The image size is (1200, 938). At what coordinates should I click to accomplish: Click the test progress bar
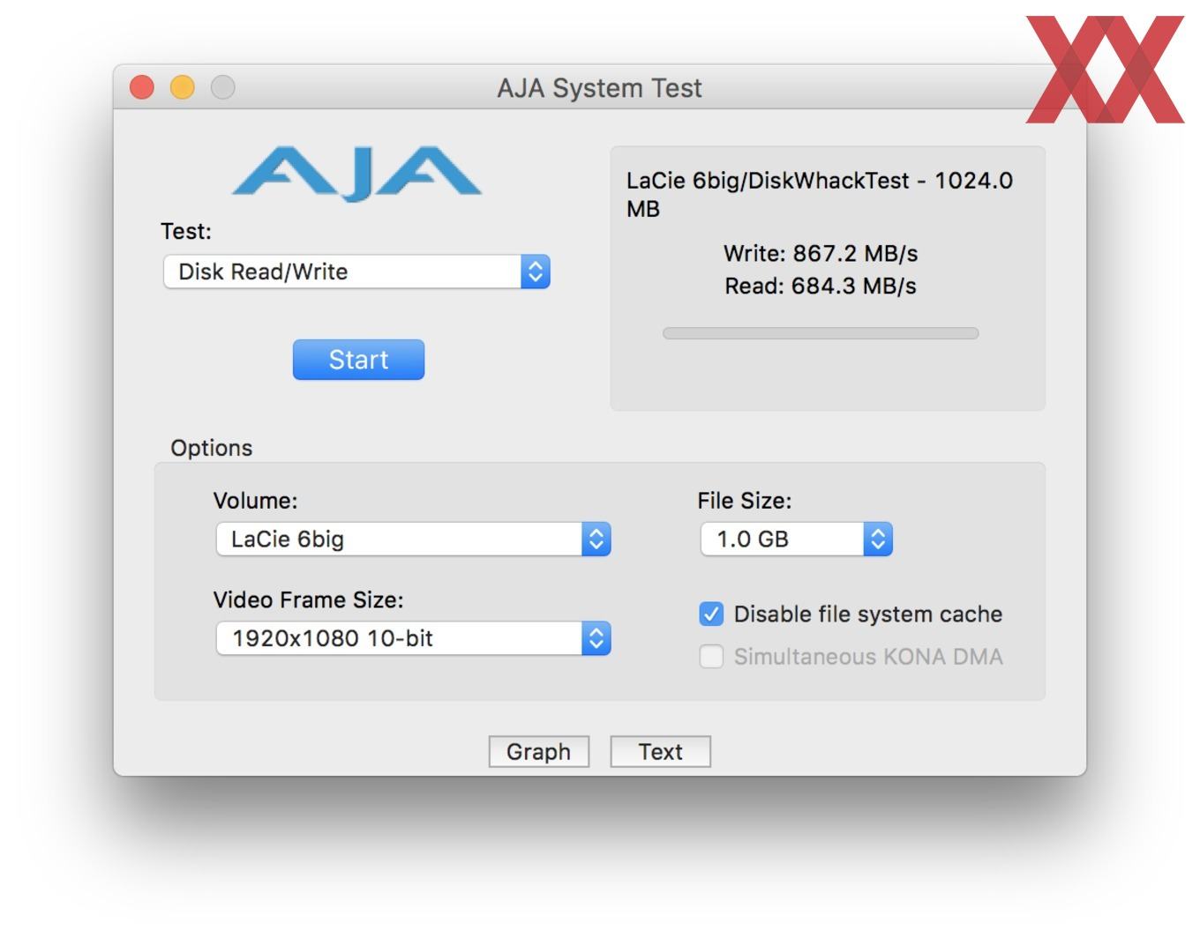pos(821,333)
